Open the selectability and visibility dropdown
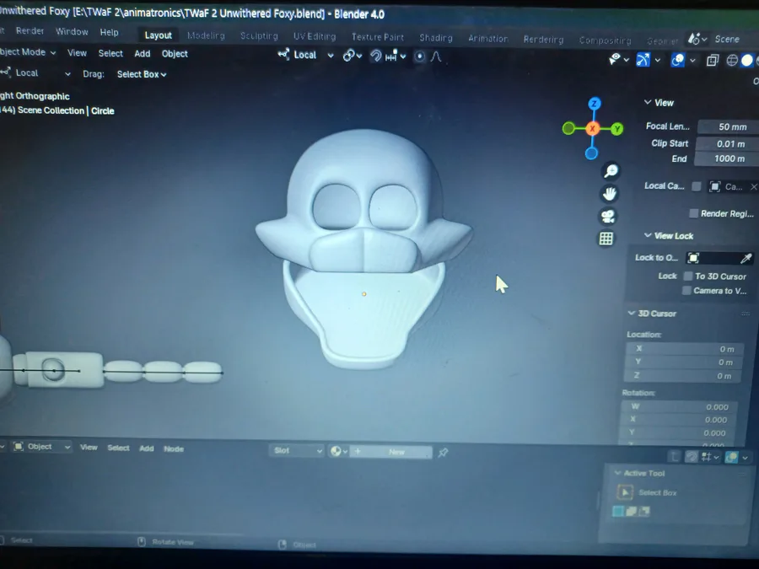This screenshot has height=569, width=759. click(x=619, y=60)
